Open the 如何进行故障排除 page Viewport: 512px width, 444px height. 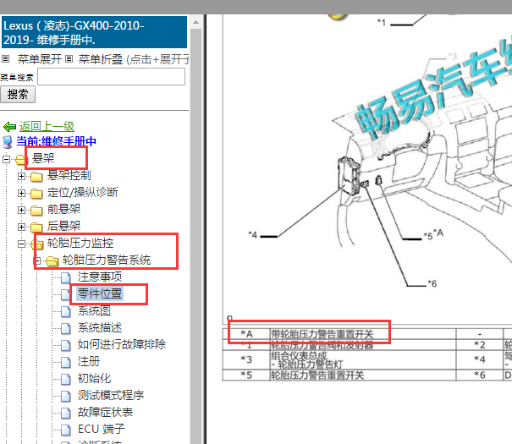122,345
